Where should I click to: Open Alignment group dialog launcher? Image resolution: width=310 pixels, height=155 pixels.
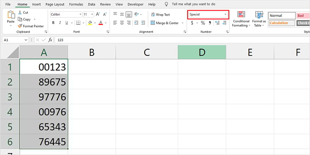pyautogui.click(x=185, y=32)
